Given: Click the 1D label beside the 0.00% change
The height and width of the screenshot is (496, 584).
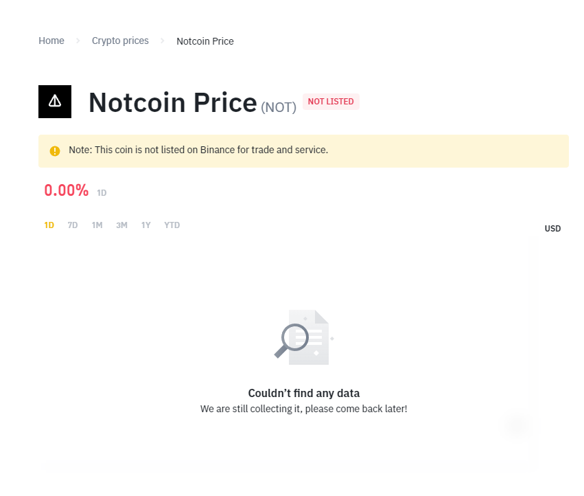Looking at the screenshot, I should point(102,193).
